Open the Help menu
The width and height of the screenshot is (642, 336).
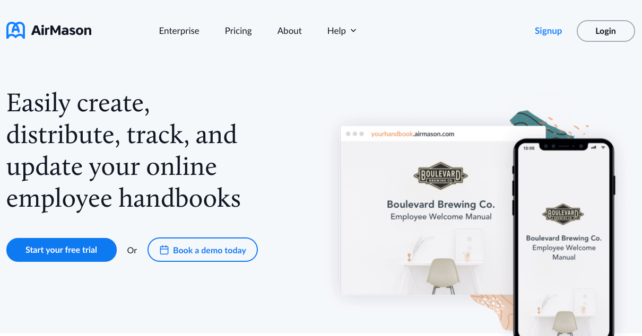[x=342, y=31]
